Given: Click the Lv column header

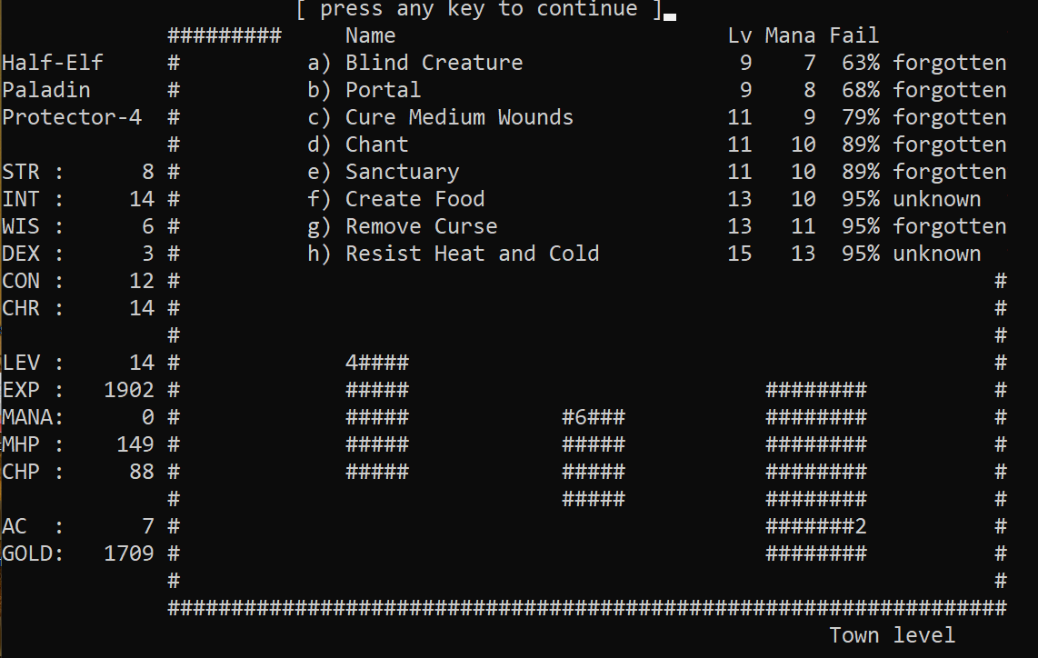Looking at the screenshot, I should point(740,35).
